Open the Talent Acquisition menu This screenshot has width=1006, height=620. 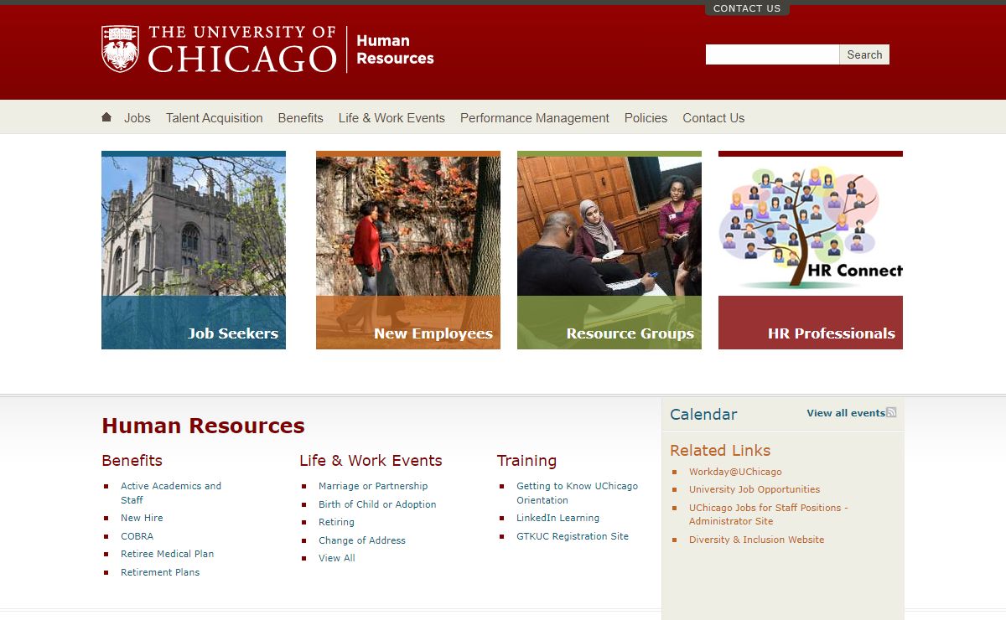(215, 118)
